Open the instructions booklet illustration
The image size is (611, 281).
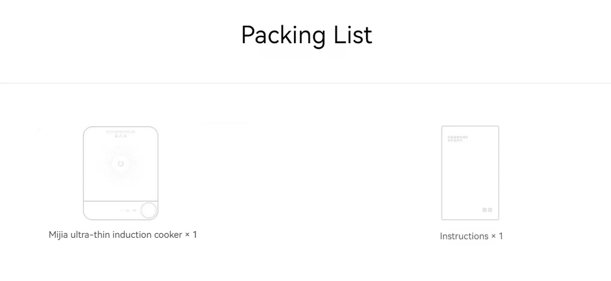pyautogui.click(x=470, y=173)
